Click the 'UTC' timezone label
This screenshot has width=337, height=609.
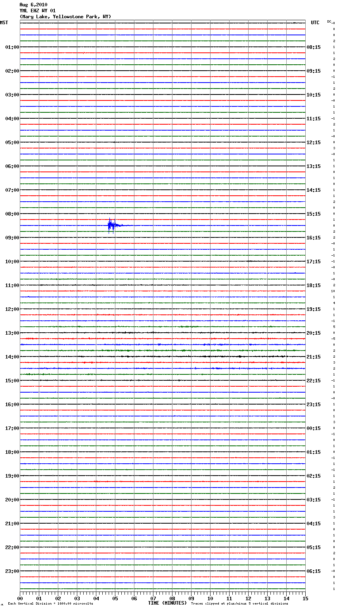(315, 23)
